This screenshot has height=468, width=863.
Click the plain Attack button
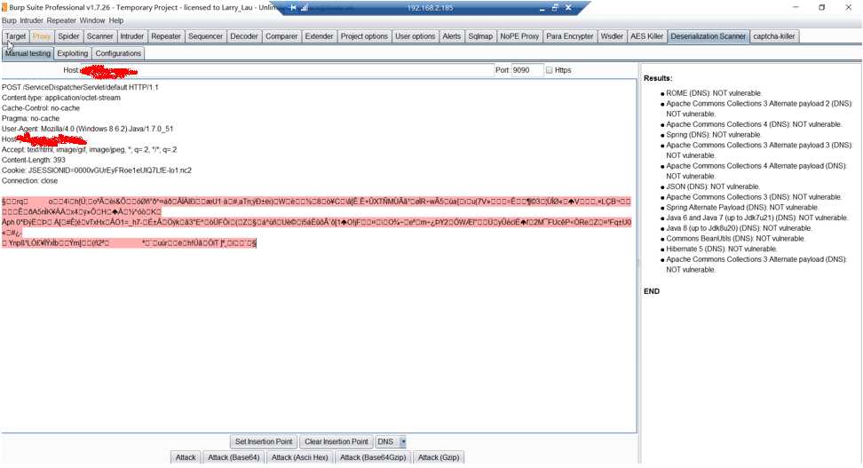coord(186,457)
